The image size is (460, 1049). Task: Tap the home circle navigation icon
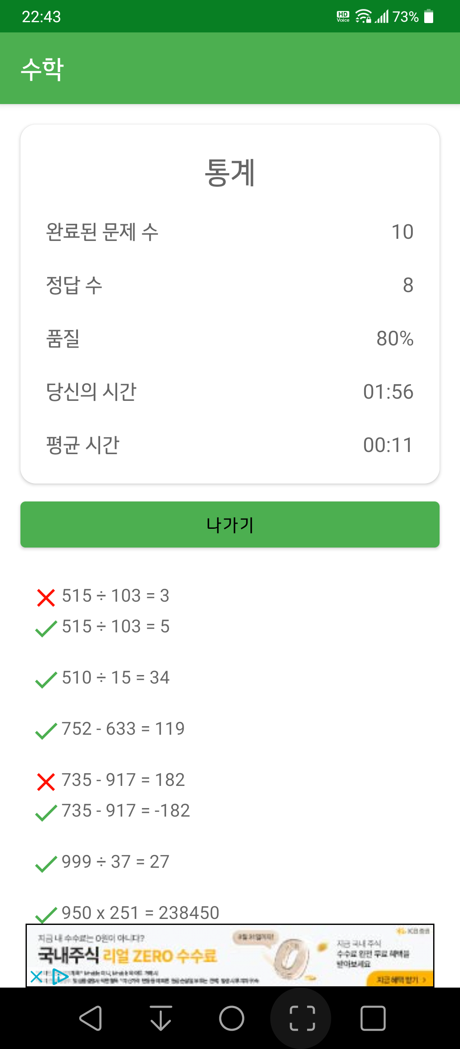point(232,1018)
